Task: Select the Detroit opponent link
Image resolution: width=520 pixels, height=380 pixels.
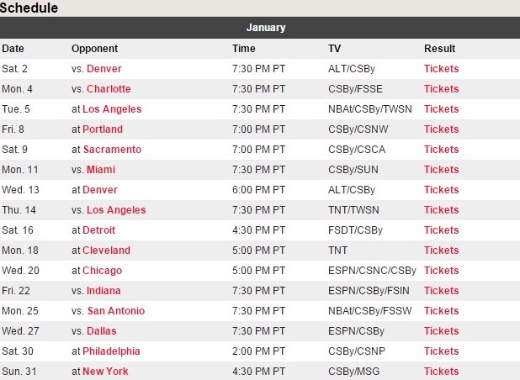Action: (98, 230)
